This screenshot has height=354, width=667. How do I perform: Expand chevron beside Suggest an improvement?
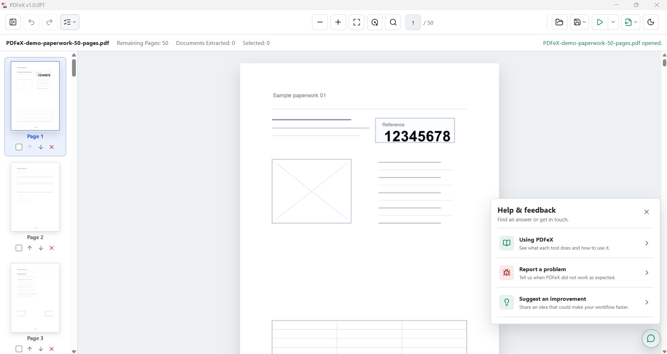click(646, 302)
